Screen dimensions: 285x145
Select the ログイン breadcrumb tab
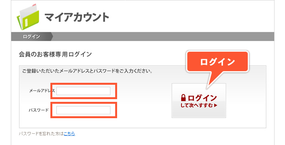(32, 37)
